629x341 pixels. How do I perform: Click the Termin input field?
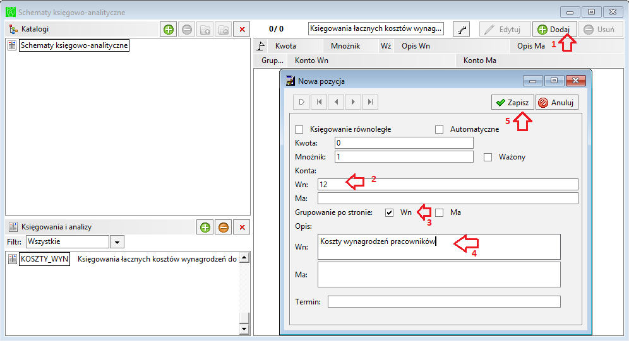coord(444,301)
